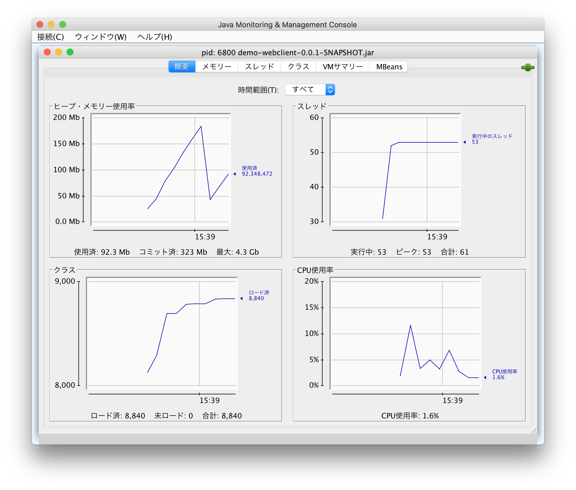Open the ヘルプ(H) menu
The height and width of the screenshot is (490, 576).
coord(155,37)
